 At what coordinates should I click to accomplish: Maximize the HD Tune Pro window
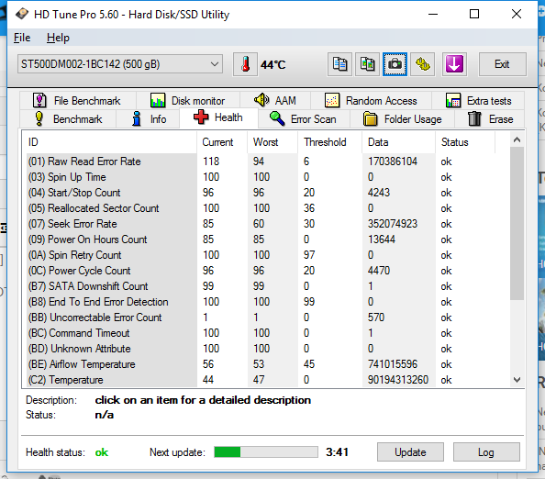point(474,15)
